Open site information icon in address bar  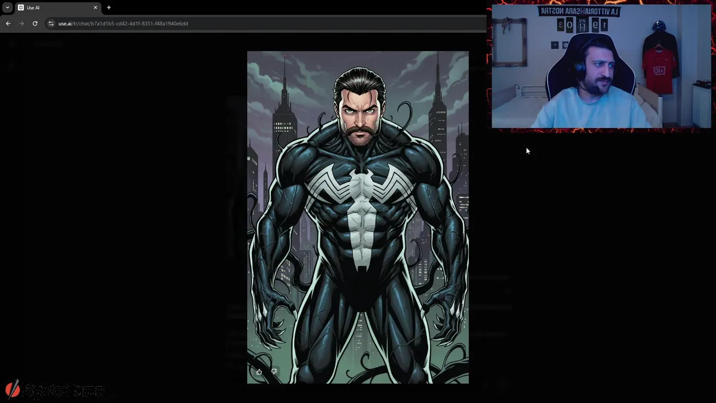click(x=51, y=24)
